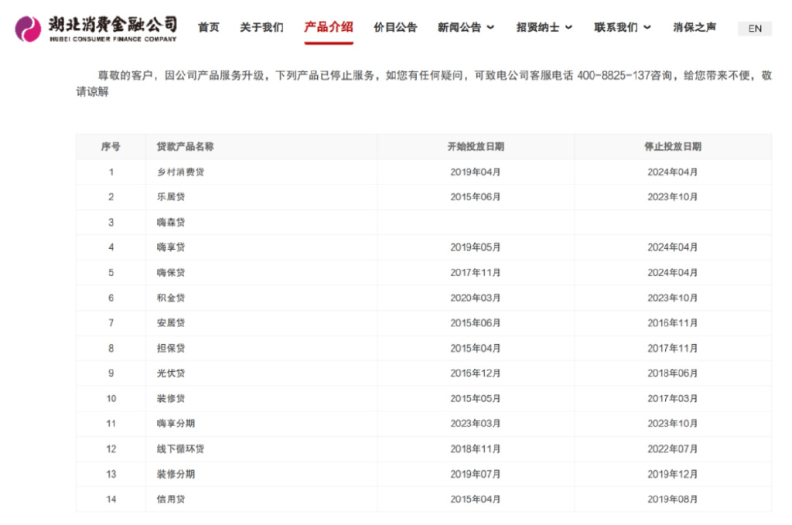792x525 pixels.
Task: Click start date 2015年06月 of 乐居贷
Action: coord(476,197)
